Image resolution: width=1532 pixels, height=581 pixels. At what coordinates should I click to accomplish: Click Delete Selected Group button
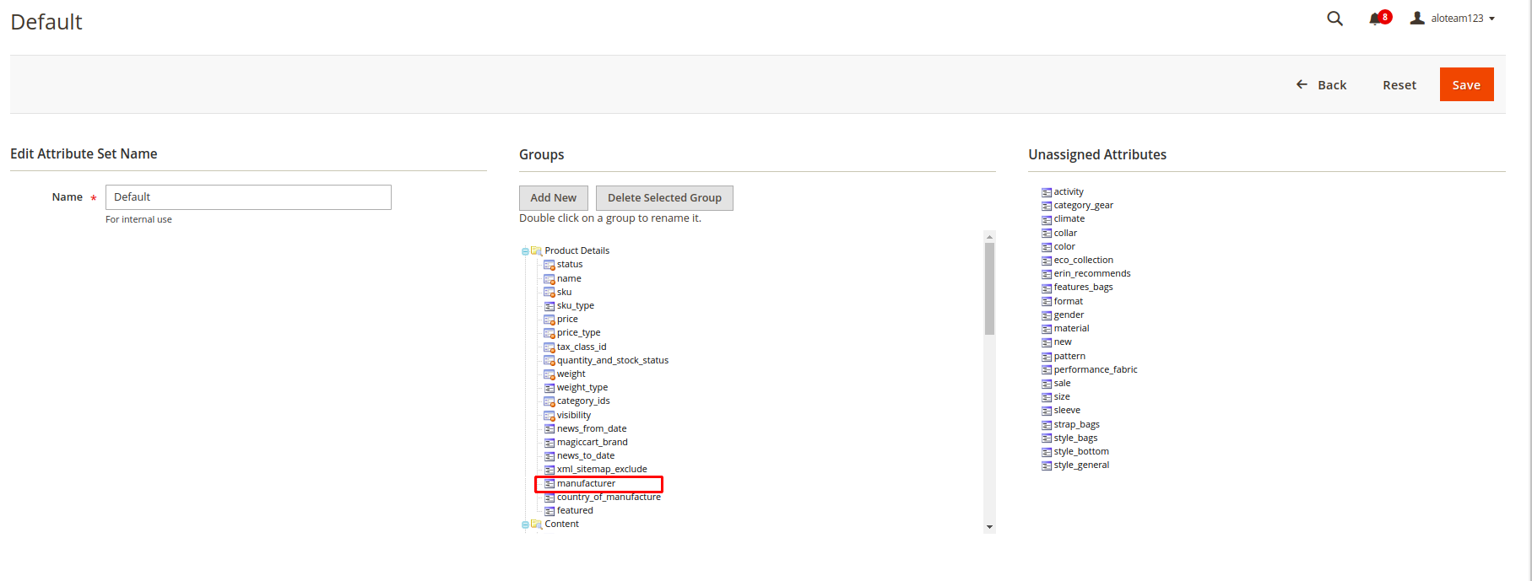coord(664,198)
